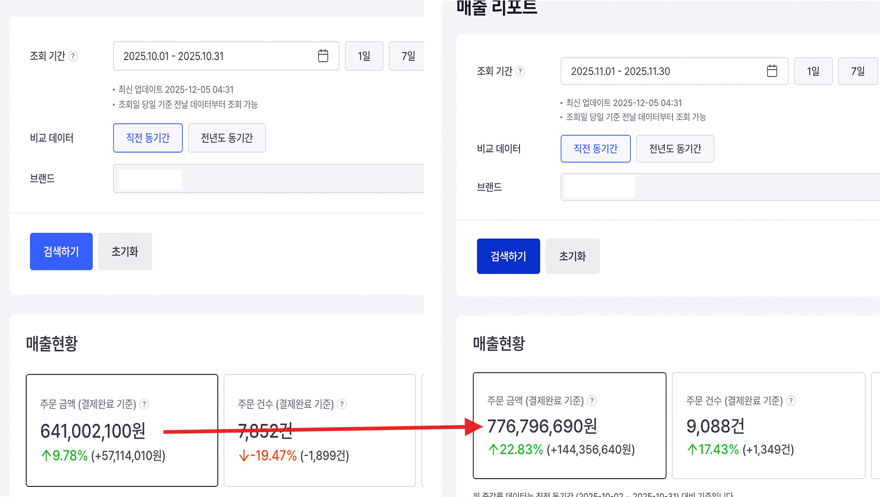Click the right 초기화 button

click(x=572, y=256)
